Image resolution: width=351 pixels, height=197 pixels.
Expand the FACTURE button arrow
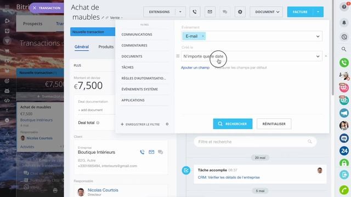pyautogui.click(x=318, y=12)
